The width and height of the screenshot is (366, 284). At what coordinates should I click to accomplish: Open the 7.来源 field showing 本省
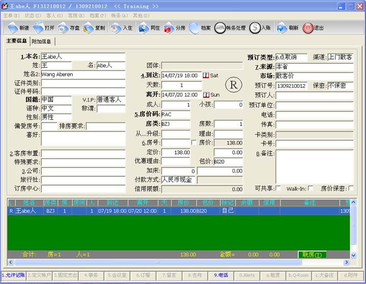tap(315, 67)
